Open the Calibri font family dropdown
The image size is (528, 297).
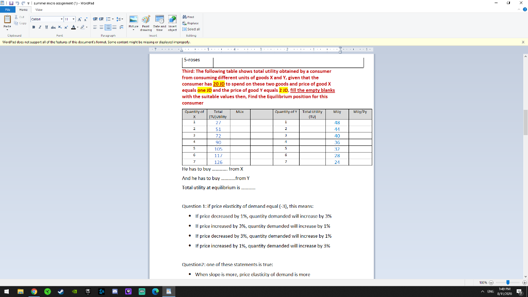point(61,19)
